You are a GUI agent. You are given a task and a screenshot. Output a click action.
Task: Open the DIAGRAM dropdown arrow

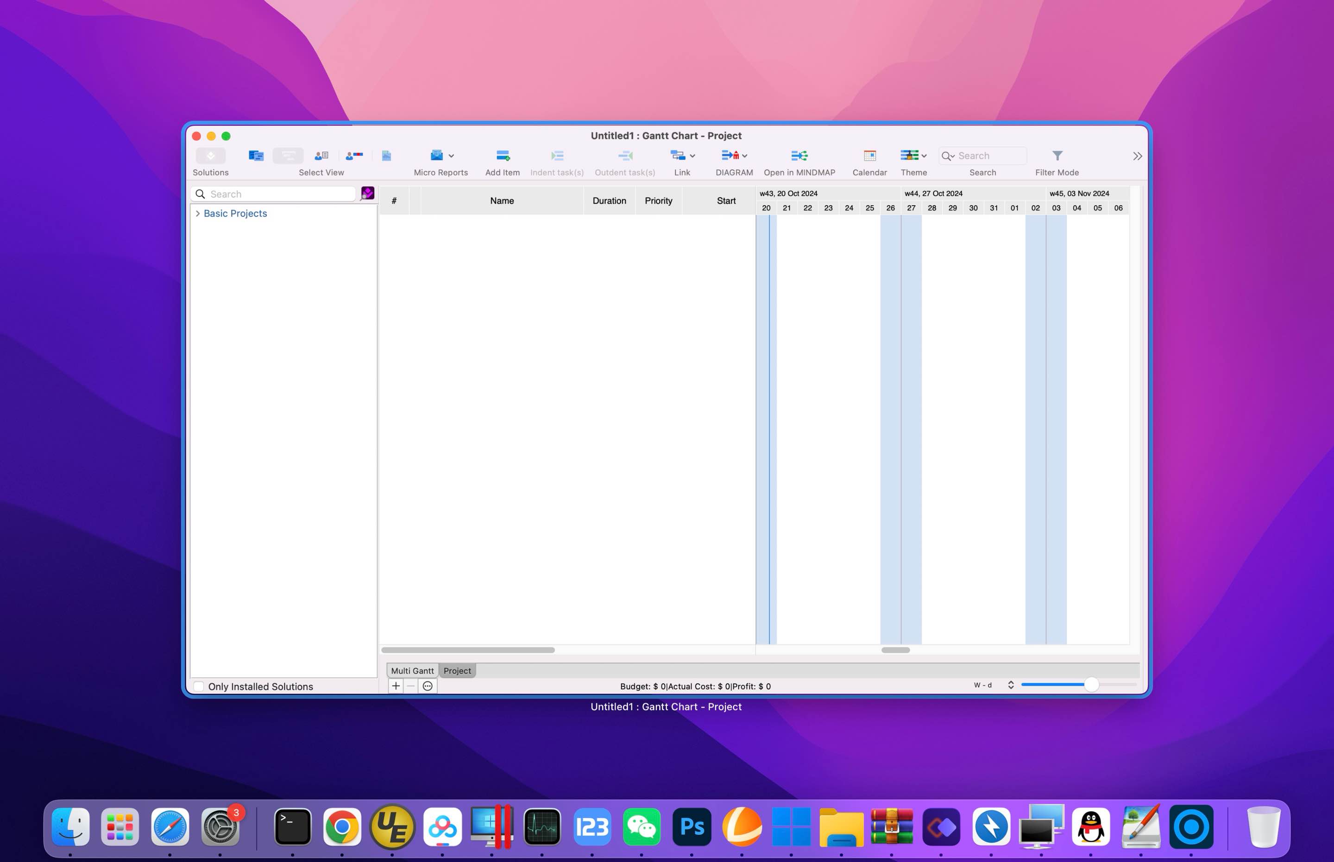(x=745, y=156)
